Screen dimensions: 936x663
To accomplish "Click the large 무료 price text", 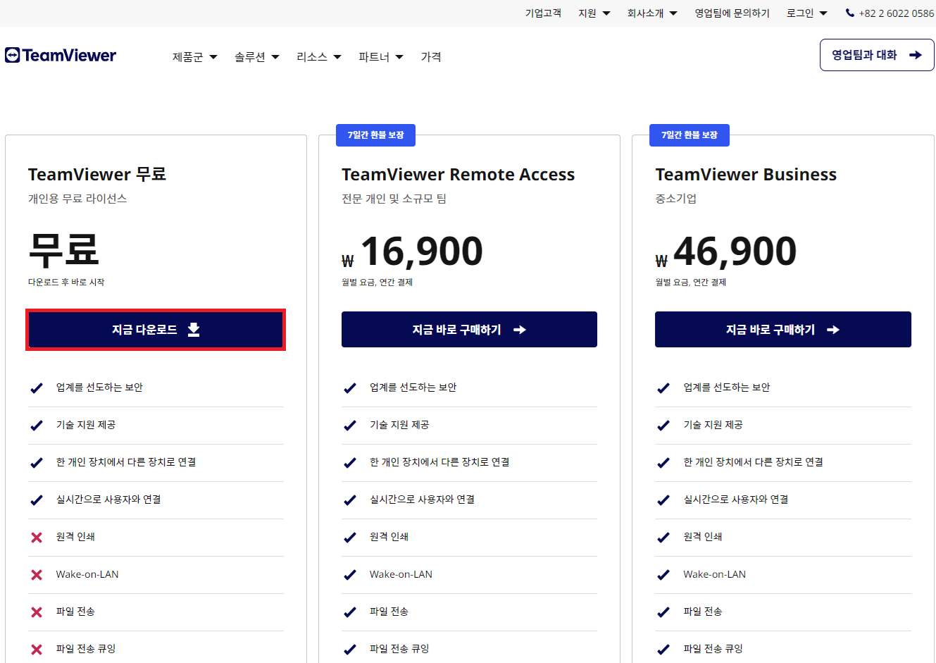I will [64, 249].
